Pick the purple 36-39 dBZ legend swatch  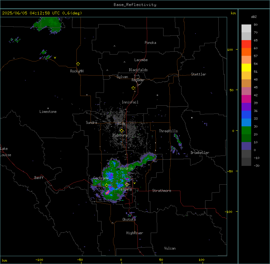point(246,107)
